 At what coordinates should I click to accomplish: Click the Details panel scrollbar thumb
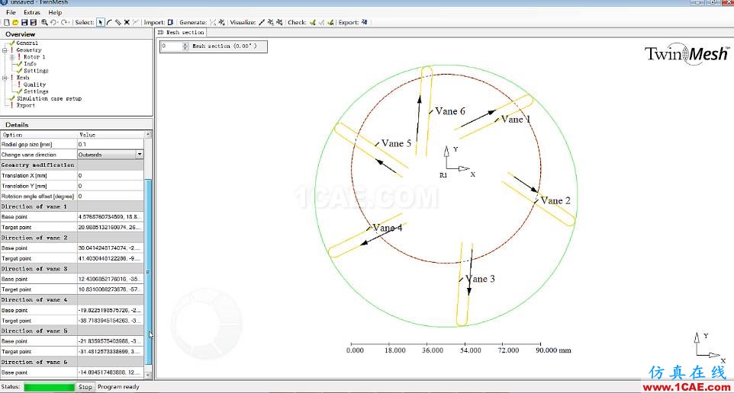148,271
